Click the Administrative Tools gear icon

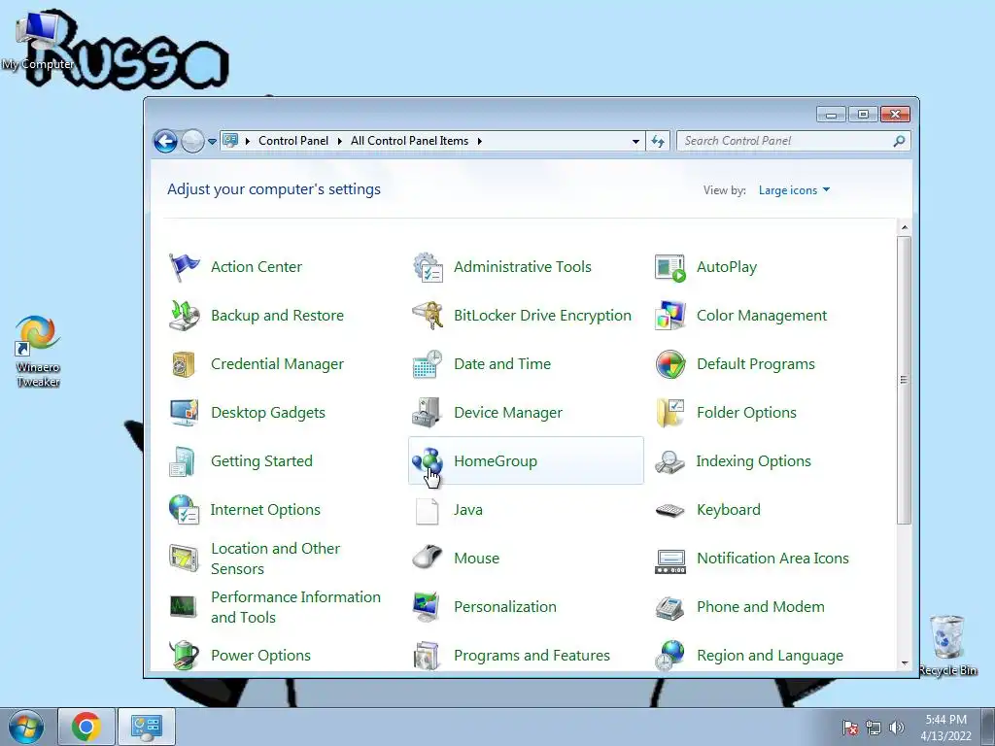428,267
